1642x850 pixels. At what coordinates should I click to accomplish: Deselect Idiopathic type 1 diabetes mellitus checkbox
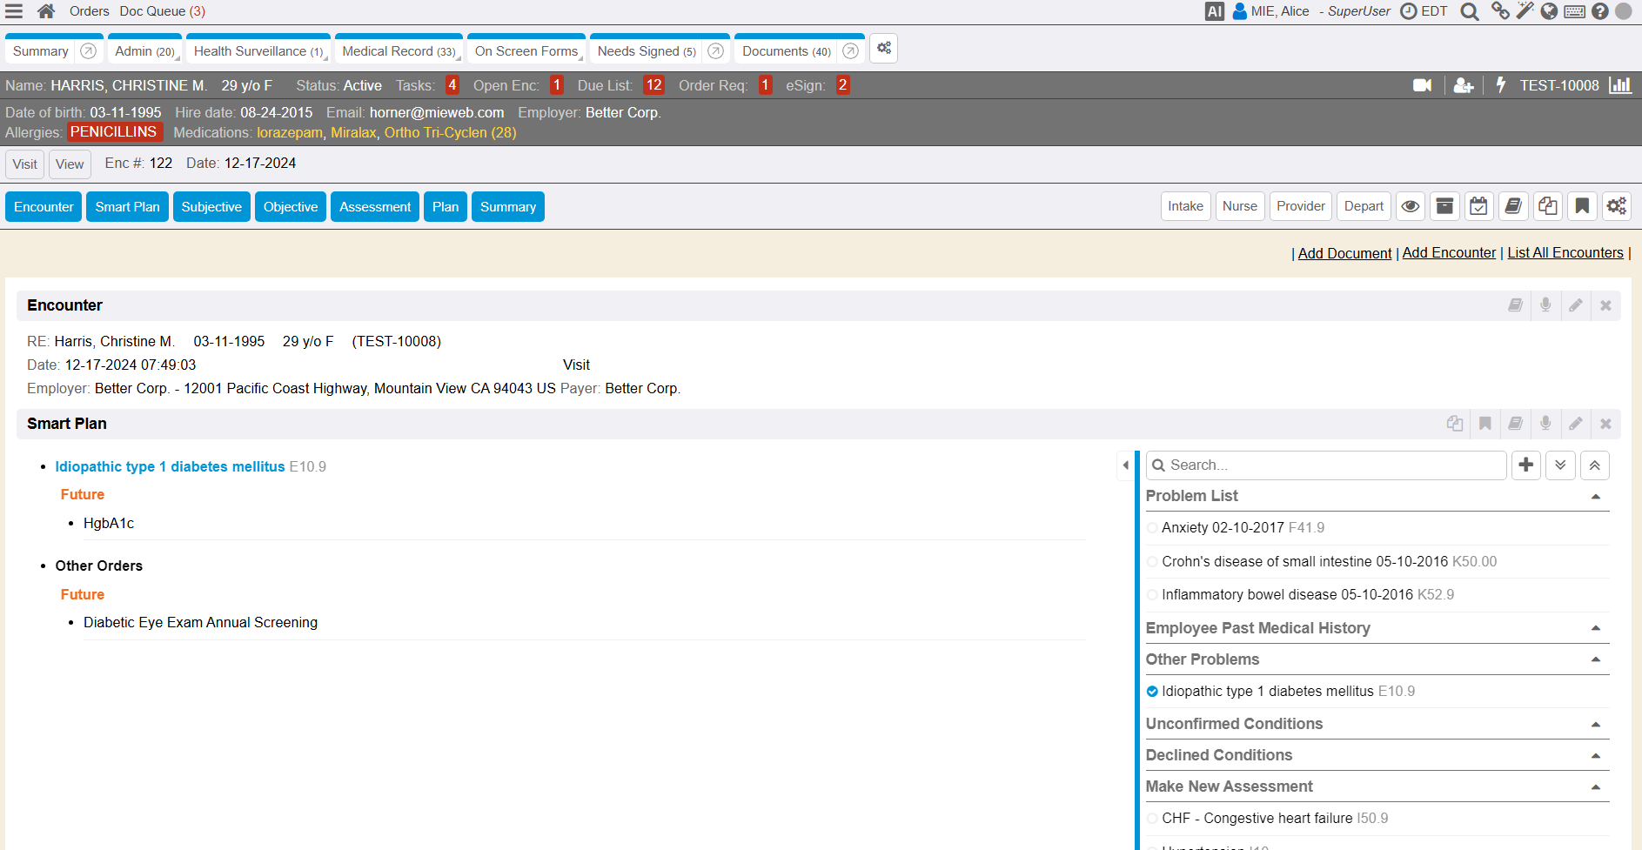tap(1152, 692)
